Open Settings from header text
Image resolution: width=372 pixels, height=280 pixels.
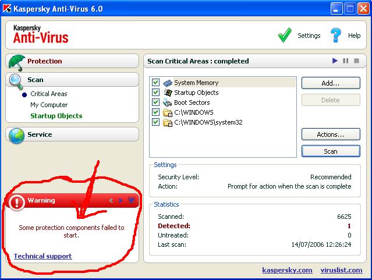[309, 36]
